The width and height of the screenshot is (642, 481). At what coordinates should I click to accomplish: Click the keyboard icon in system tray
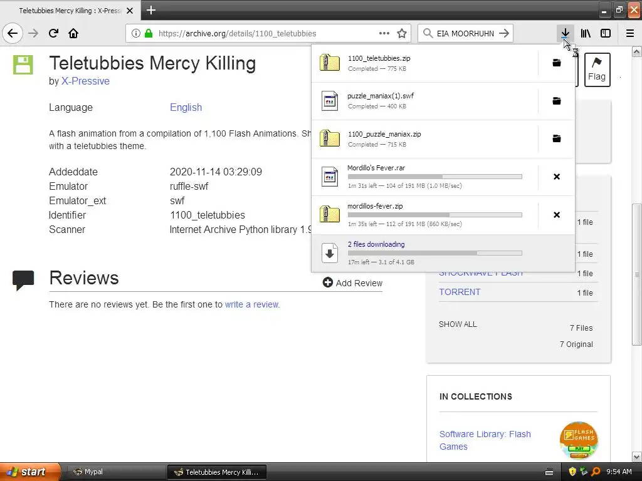click(x=549, y=472)
